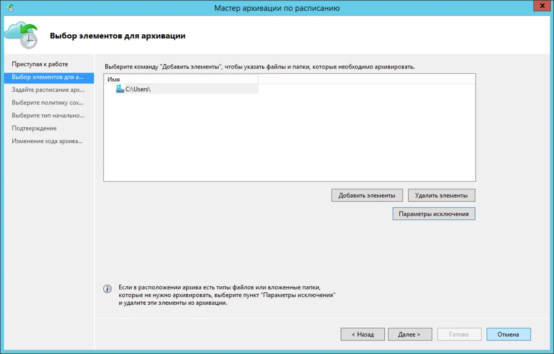Click "Добавить элементы" button

367,195
